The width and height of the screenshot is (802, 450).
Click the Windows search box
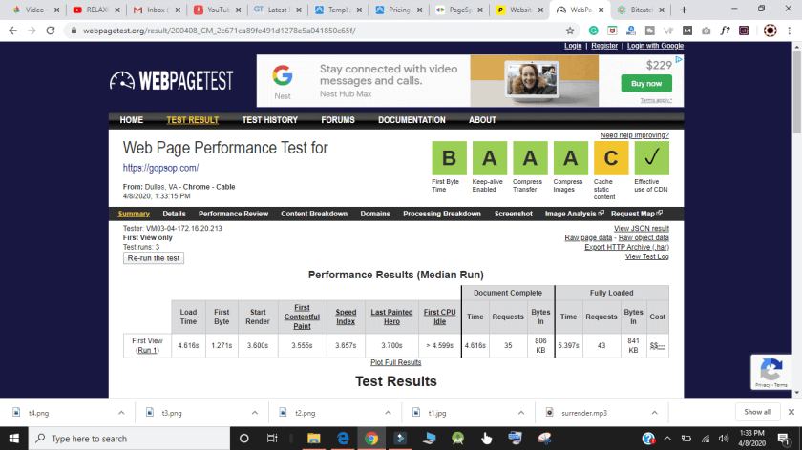click(130, 439)
